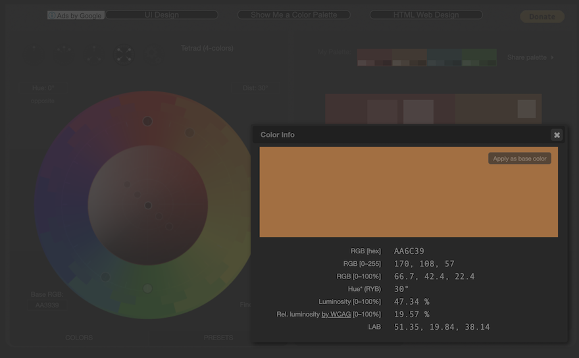Switch to the PRESETS tab

click(218, 338)
